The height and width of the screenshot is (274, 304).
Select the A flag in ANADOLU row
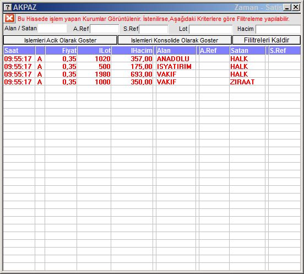coord(40,58)
